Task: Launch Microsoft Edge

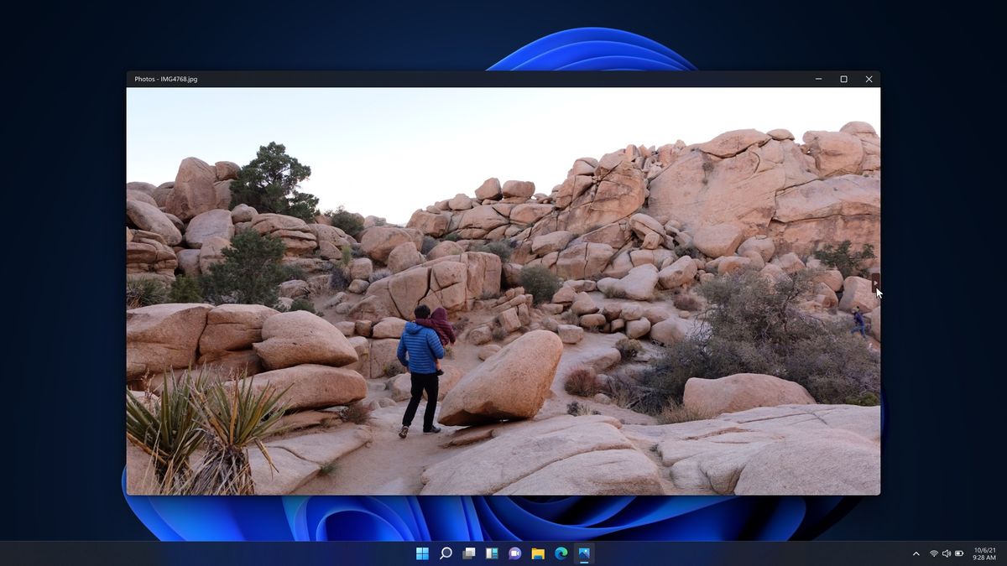Action: coord(559,553)
